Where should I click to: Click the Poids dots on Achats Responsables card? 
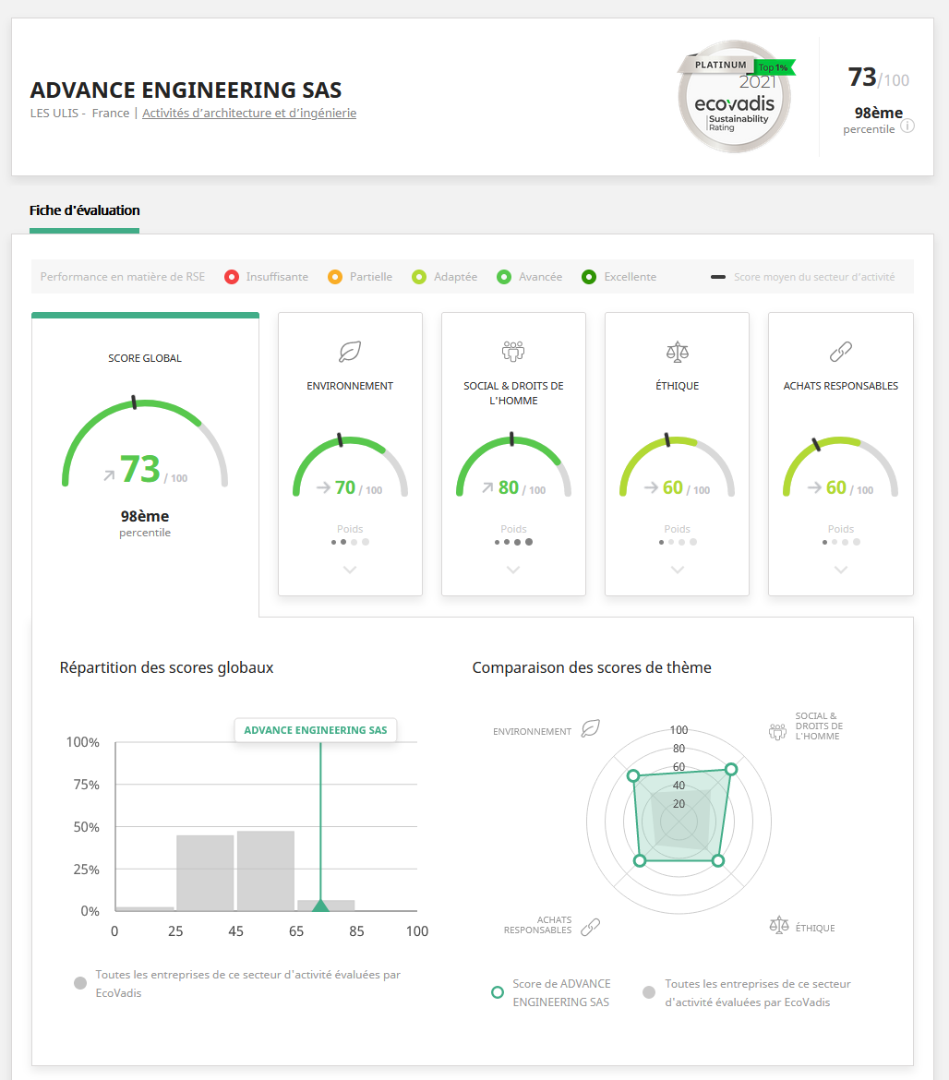(x=841, y=542)
